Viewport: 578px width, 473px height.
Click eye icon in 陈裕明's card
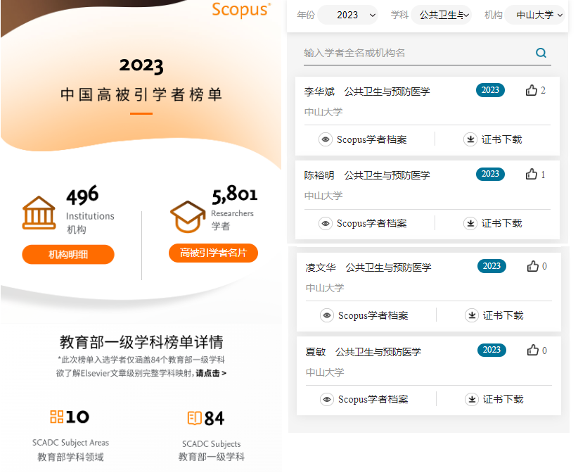[x=326, y=224]
